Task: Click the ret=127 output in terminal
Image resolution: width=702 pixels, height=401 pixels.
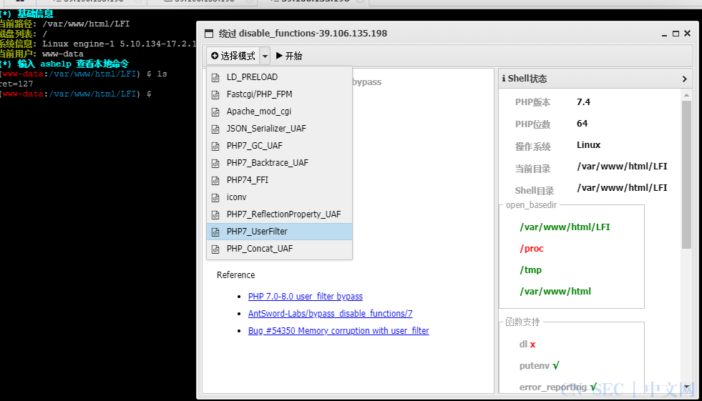Action: (x=16, y=84)
